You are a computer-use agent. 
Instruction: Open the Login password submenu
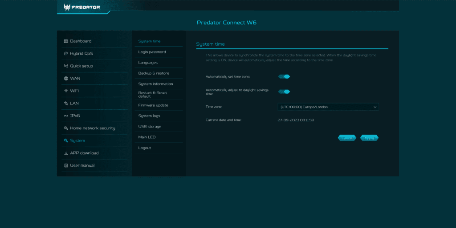coord(152,52)
